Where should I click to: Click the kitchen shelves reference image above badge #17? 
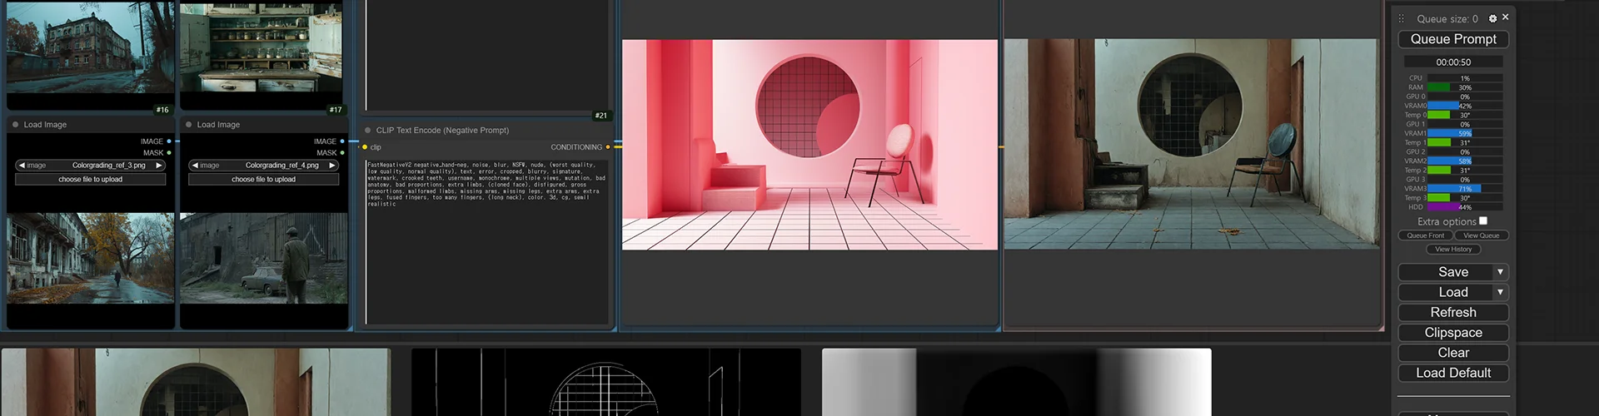pos(262,47)
